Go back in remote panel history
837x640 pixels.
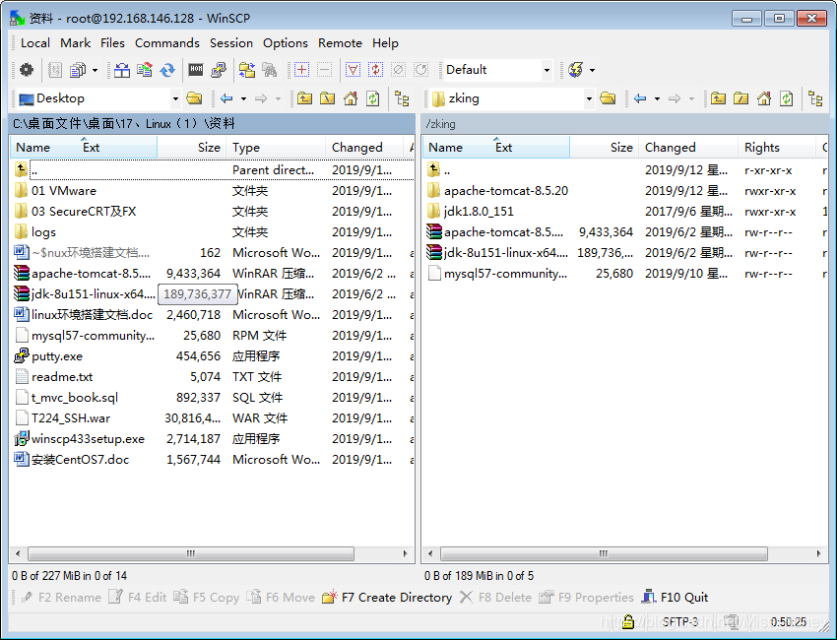pyautogui.click(x=640, y=98)
